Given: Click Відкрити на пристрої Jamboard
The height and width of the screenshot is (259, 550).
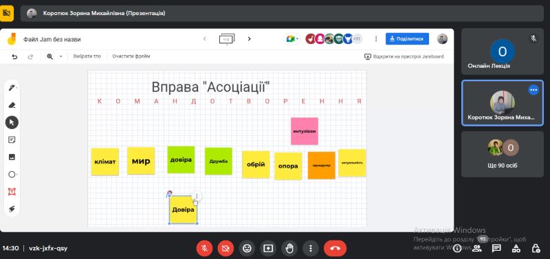Looking at the screenshot, I should tap(404, 56).
